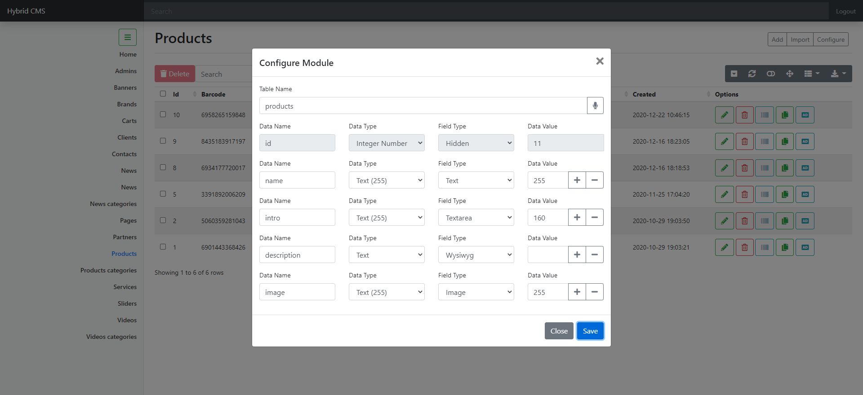Click the barcode icon for product 8

(x=764, y=168)
